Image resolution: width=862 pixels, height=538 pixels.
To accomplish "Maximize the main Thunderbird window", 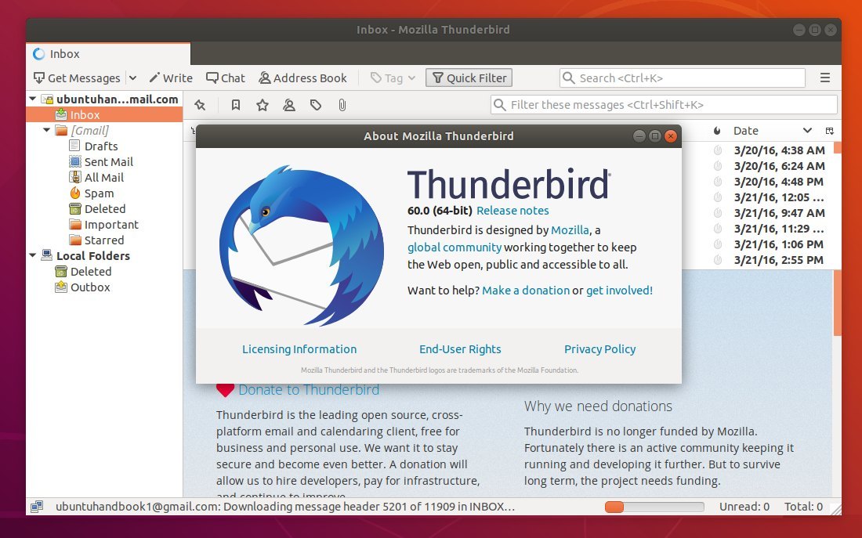I will click(x=815, y=30).
